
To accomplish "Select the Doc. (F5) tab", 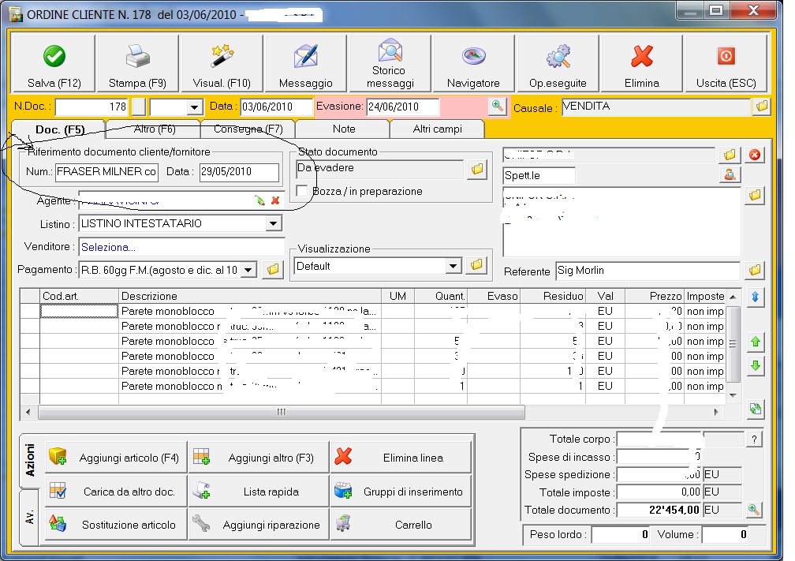I will pyautogui.click(x=59, y=129).
